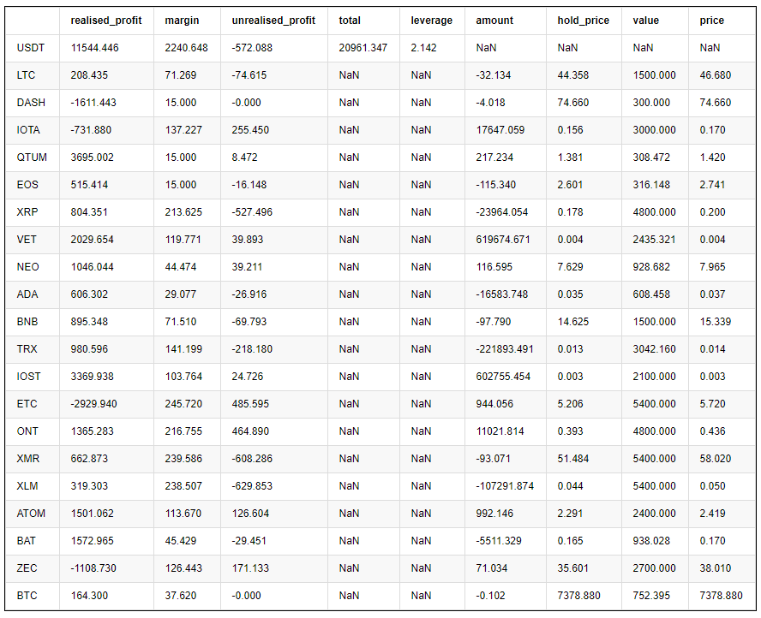Click the amount column header

pos(494,21)
